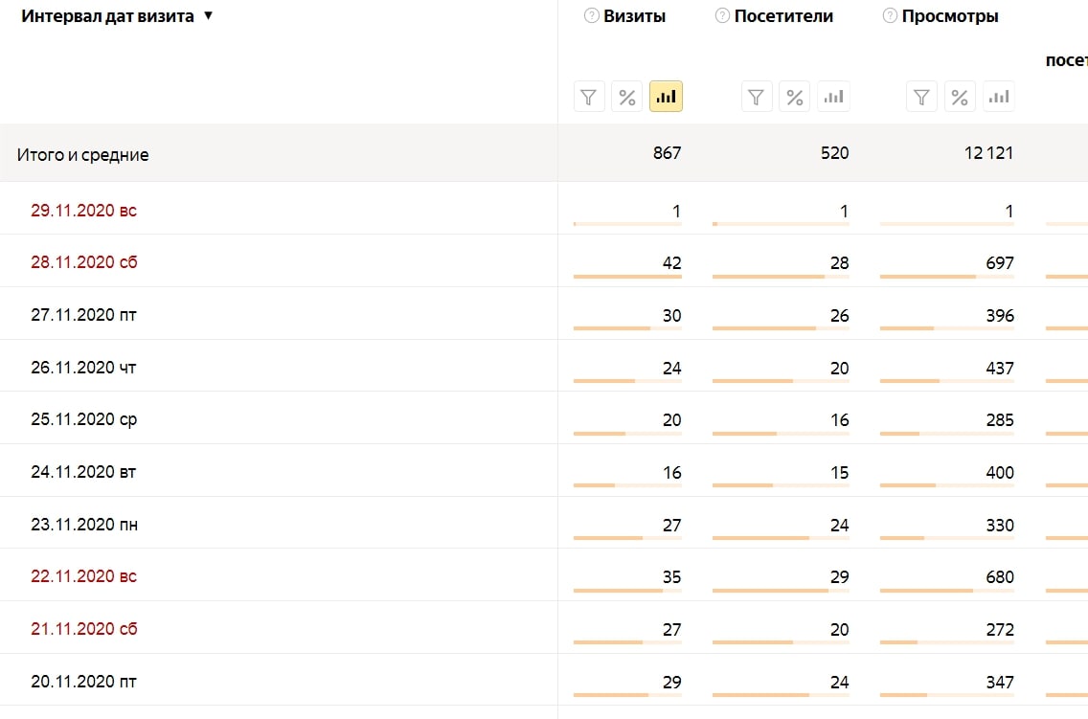
Task: Switch Просмотры column to percent view
Action: pyautogui.click(x=960, y=97)
